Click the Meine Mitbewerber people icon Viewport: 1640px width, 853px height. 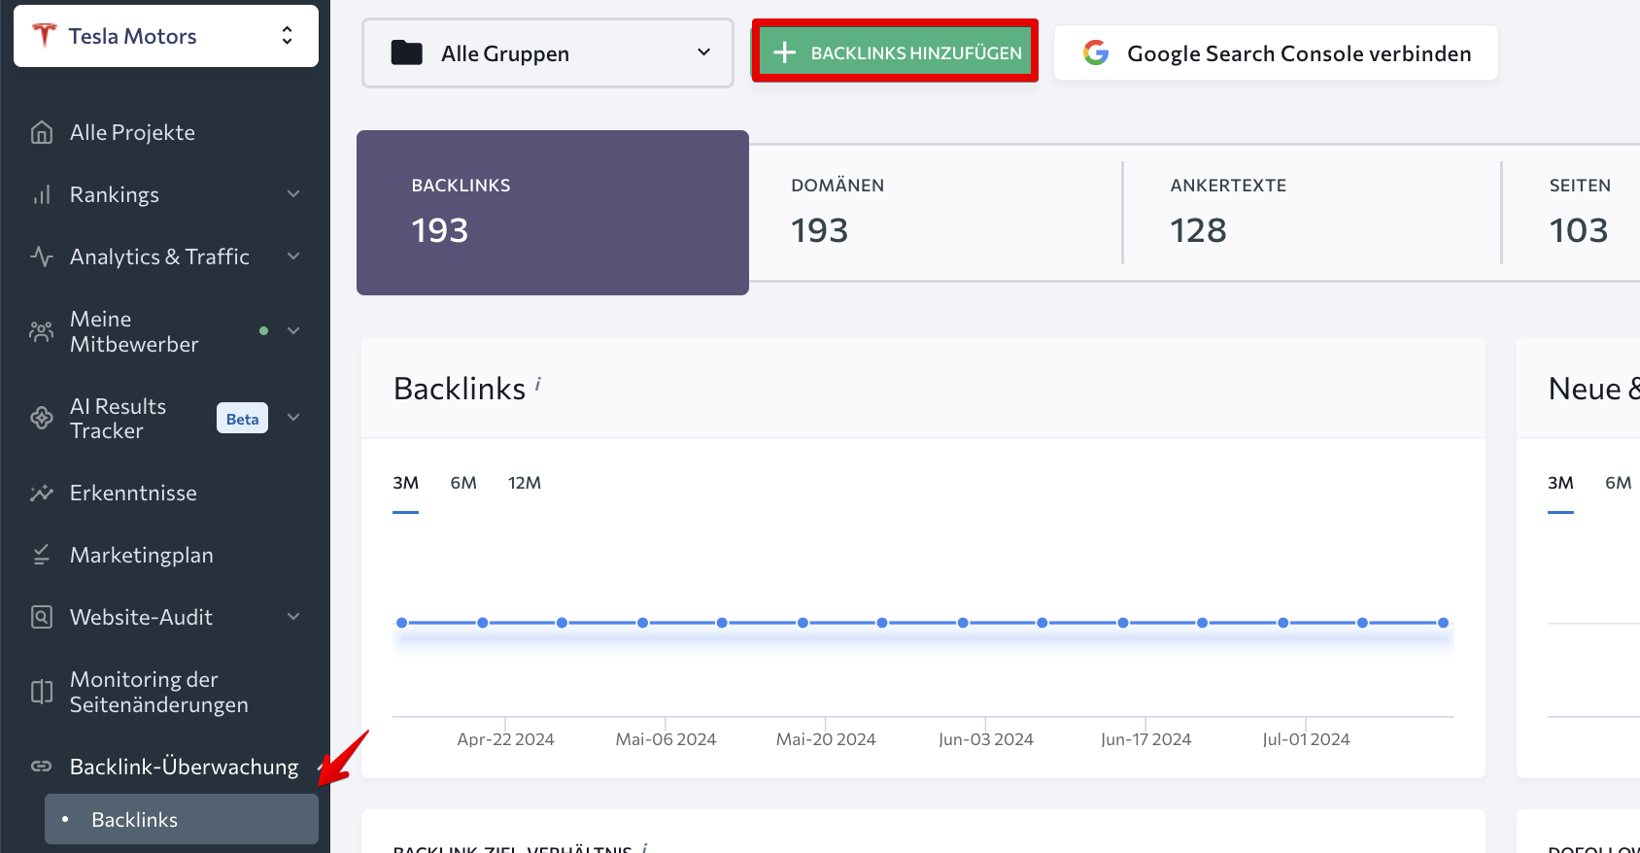[42, 331]
